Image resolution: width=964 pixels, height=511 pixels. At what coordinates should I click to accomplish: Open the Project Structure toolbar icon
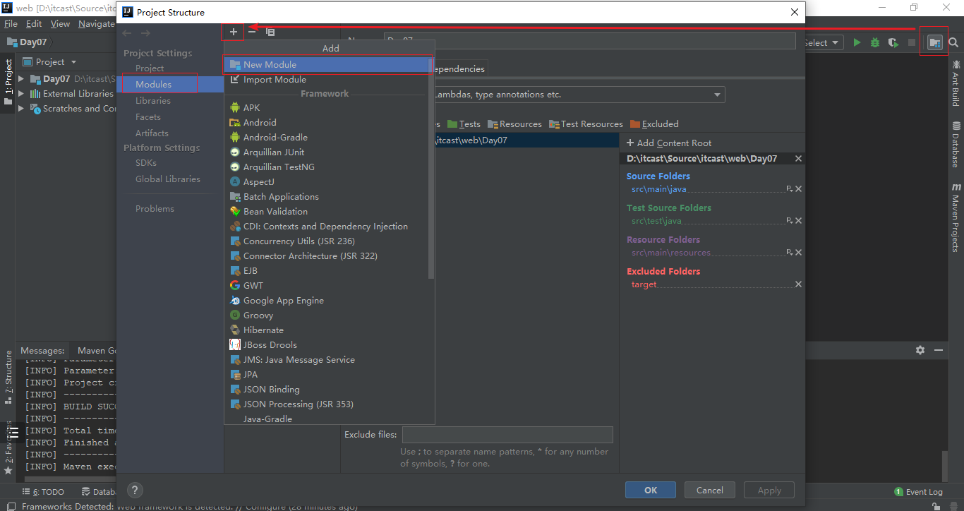934,43
